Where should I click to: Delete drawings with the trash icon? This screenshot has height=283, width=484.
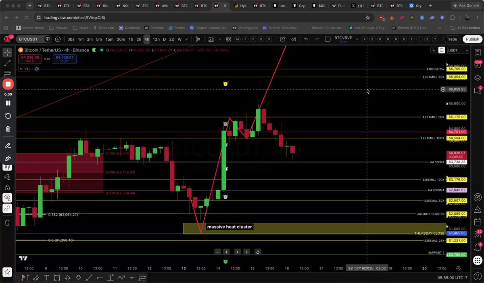coord(8,223)
